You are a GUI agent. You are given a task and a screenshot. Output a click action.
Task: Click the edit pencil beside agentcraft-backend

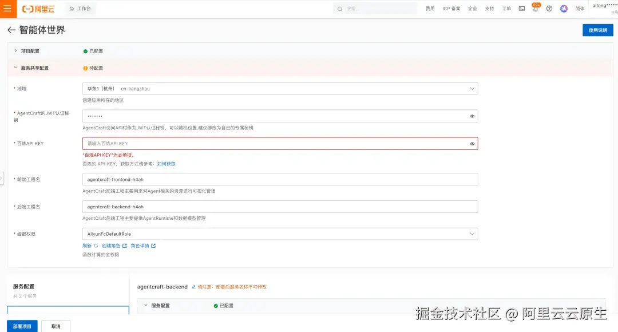point(193,287)
